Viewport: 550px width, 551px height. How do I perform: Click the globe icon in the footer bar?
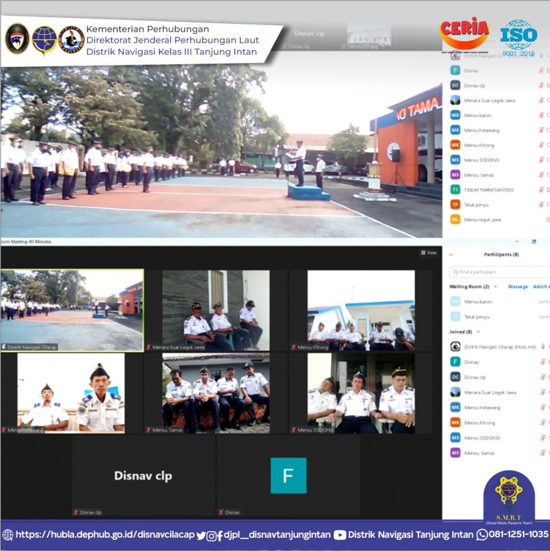click(8, 535)
